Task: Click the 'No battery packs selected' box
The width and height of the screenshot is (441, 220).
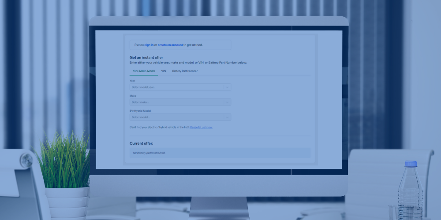Action: [x=220, y=153]
